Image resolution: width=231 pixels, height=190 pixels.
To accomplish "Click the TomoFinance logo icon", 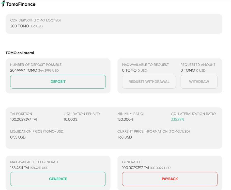I will (3, 4).
